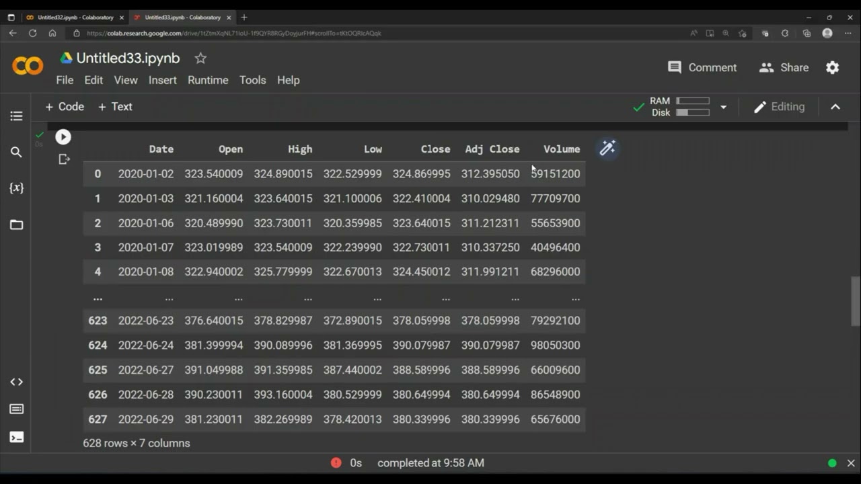Open the File menu

(x=65, y=80)
